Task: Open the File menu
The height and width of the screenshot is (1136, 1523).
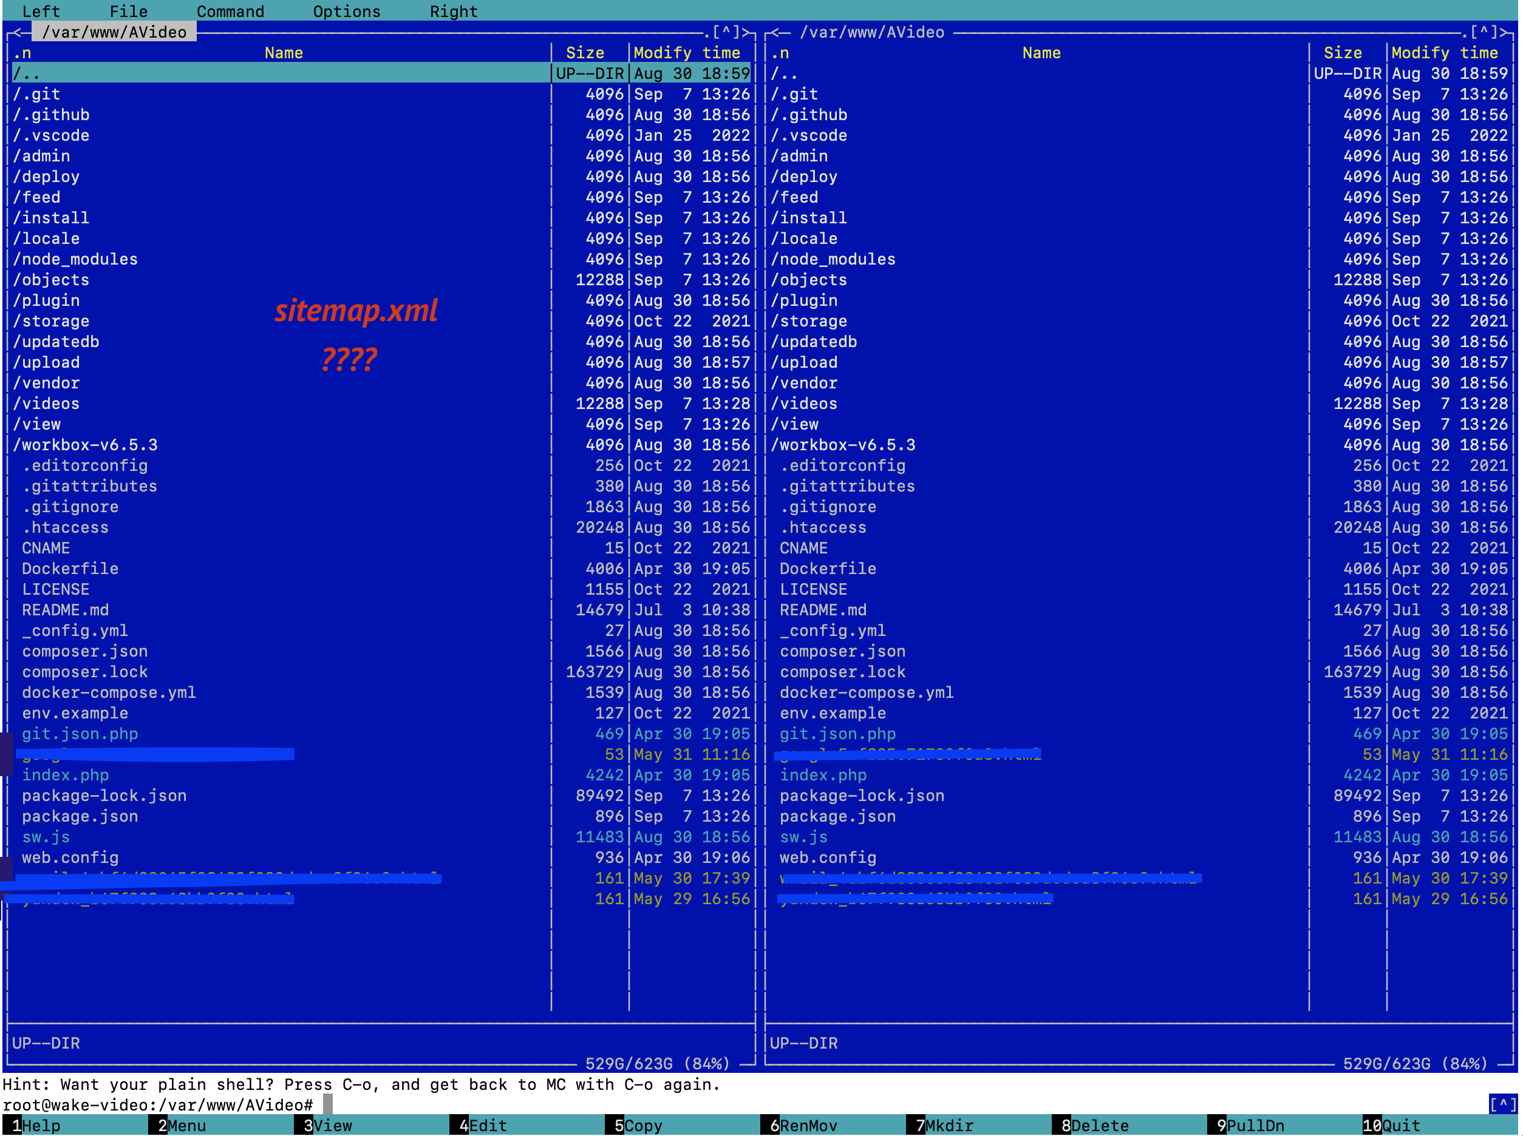Action: click(128, 11)
